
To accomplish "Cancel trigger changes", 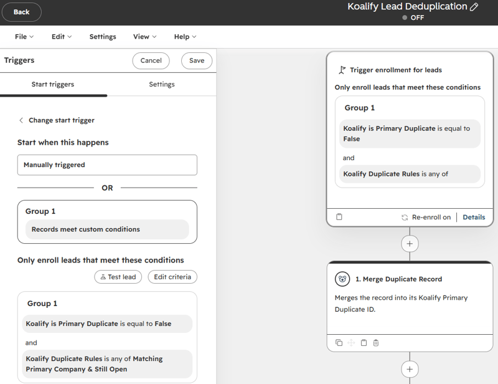I will click(x=151, y=60).
